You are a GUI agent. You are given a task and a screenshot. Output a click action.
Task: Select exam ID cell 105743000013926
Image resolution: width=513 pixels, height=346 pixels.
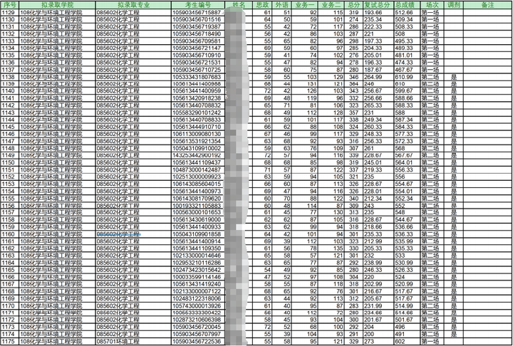point(198,305)
